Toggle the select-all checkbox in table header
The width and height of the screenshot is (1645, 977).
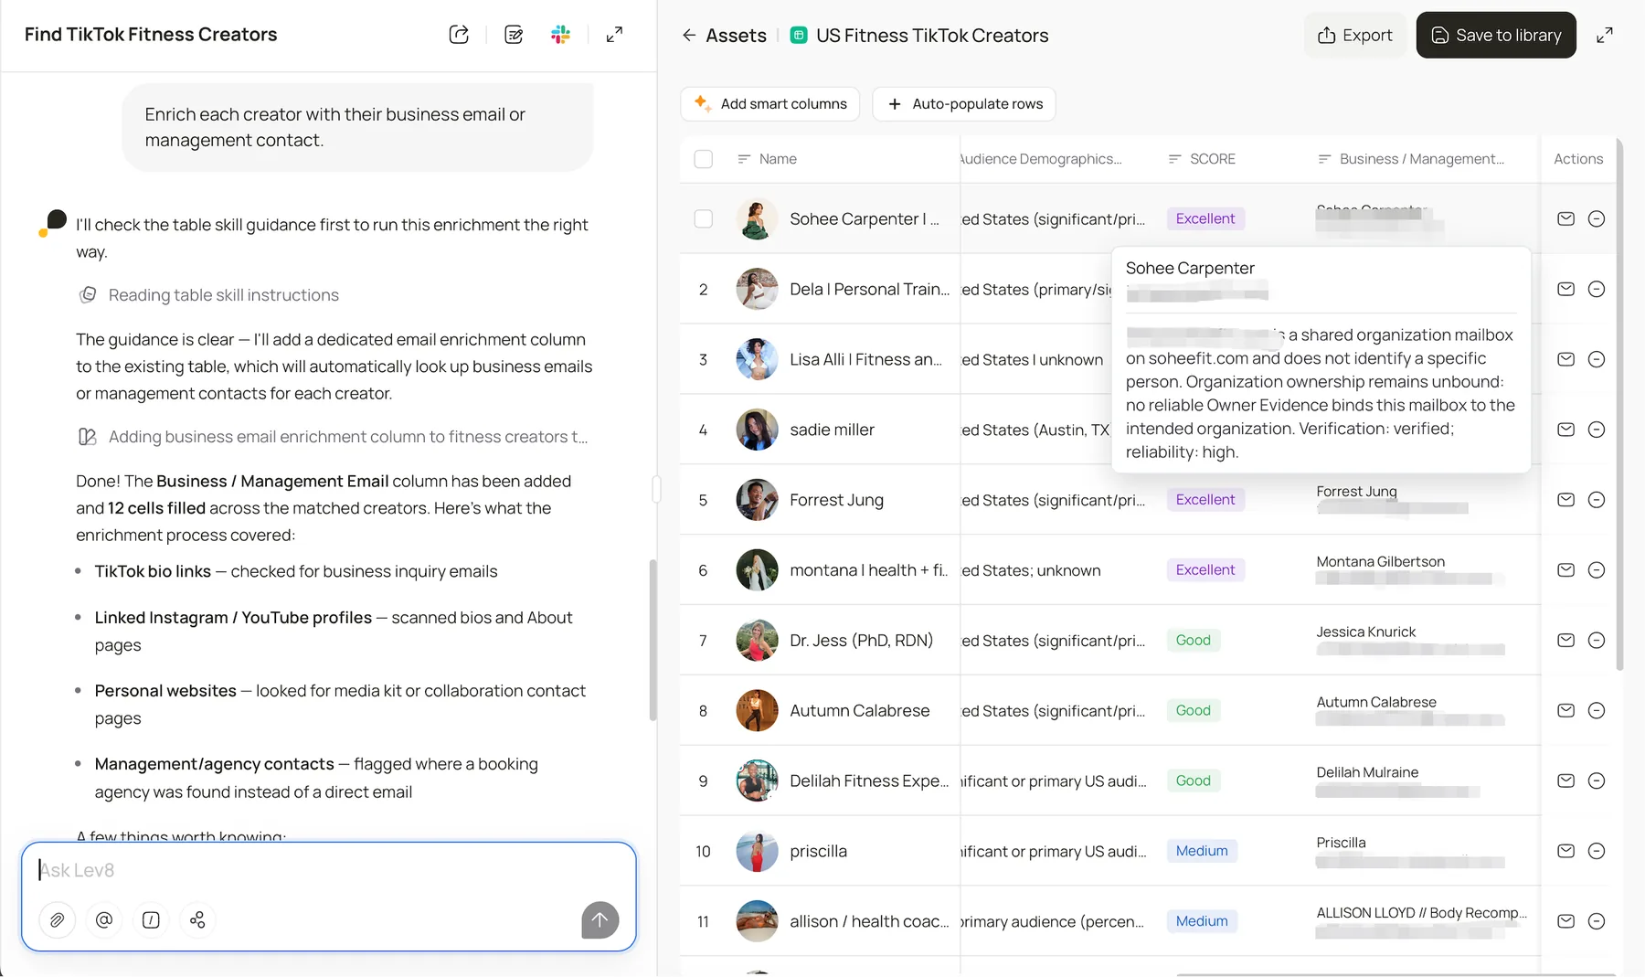click(x=704, y=159)
